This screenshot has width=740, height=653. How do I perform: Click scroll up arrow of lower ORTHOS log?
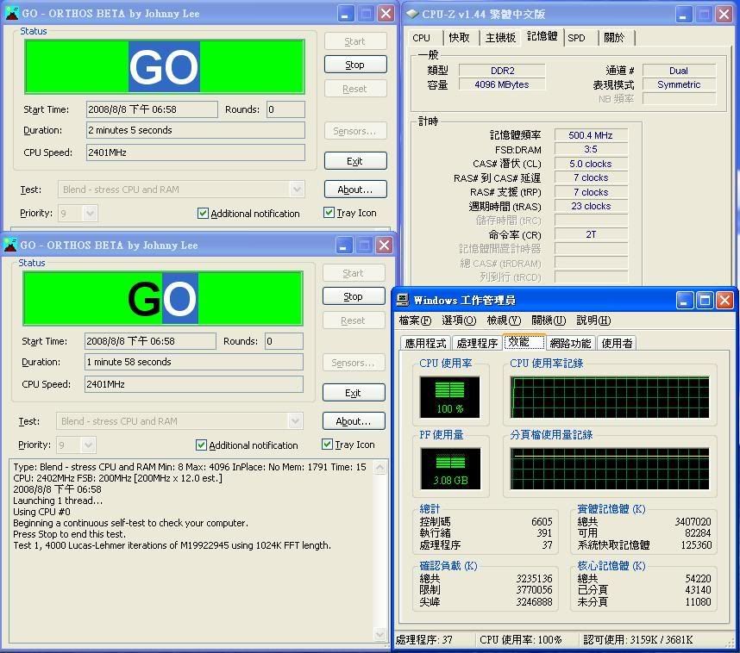[379, 467]
